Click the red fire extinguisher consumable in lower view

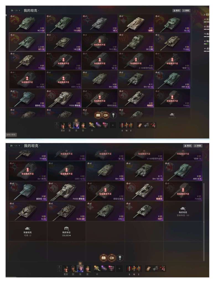[x=163, y=269]
